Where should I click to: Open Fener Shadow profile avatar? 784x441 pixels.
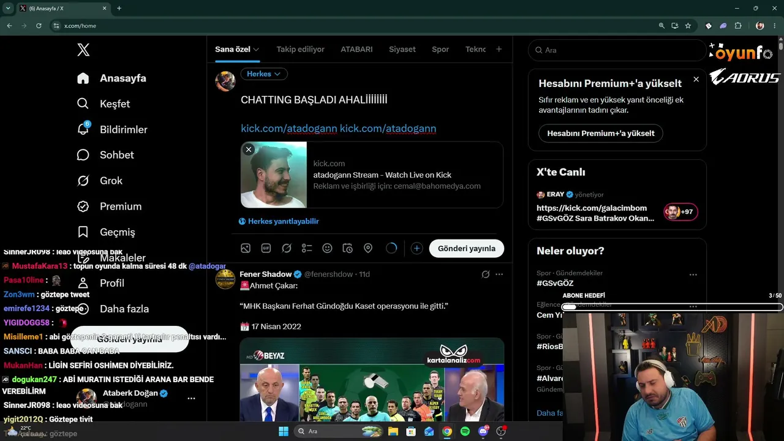coord(225,279)
